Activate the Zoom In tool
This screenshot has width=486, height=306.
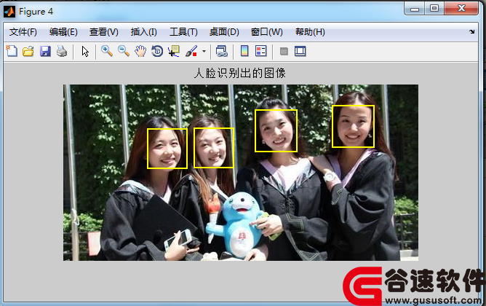tap(107, 51)
